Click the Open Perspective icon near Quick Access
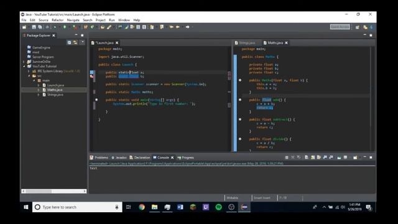398x224 pixels. (357, 27)
